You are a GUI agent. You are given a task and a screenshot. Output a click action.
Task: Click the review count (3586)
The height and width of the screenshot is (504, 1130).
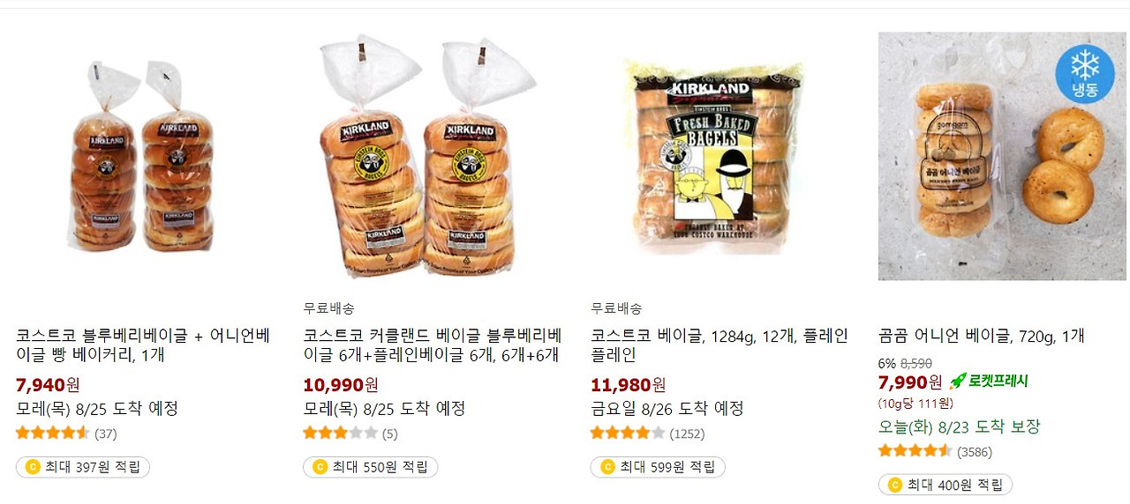pos(975,451)
